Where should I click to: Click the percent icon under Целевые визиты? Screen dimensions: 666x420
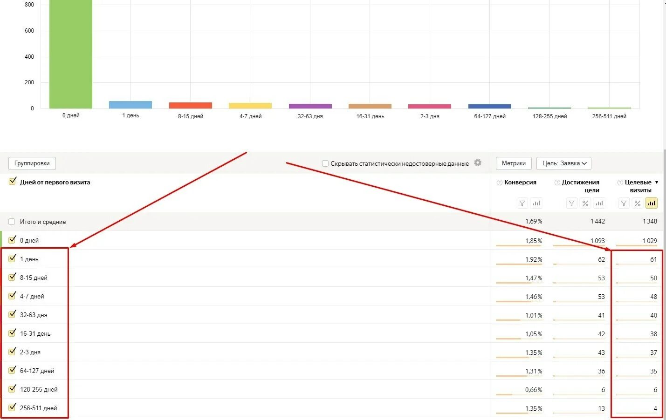638,203
